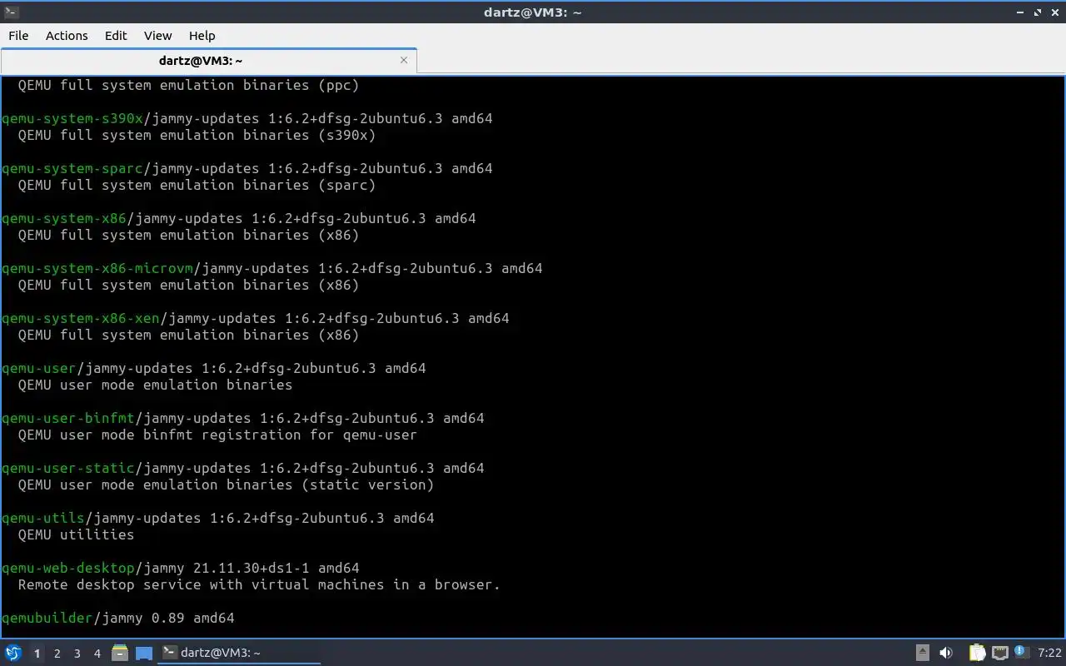Click the qemu-system-s390x package name
1066x666 pixels.
72,118
